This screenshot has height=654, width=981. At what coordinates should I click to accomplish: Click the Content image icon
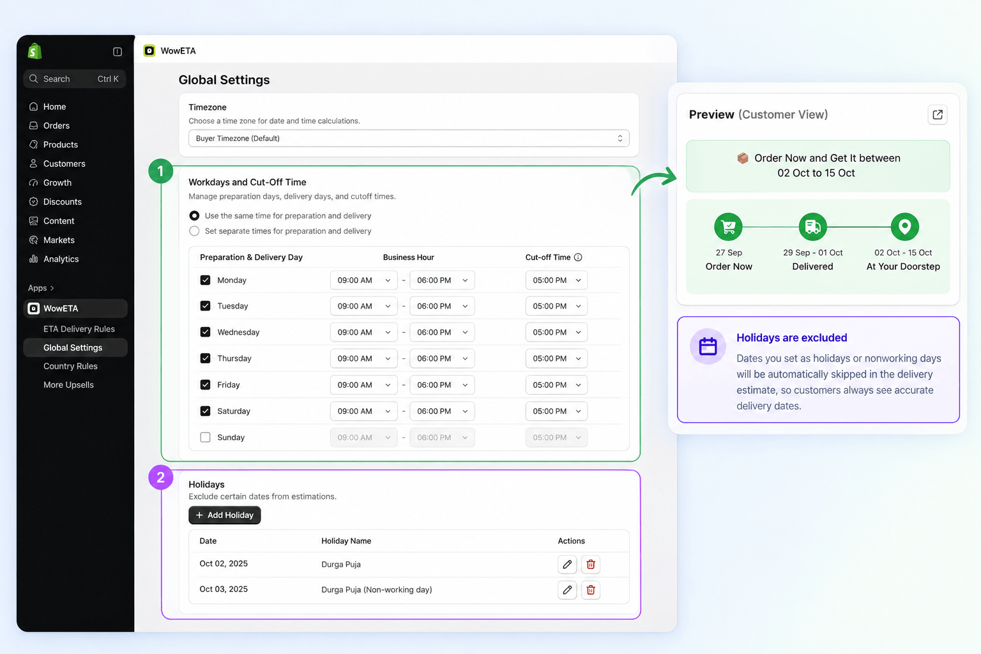coord(34,221)
